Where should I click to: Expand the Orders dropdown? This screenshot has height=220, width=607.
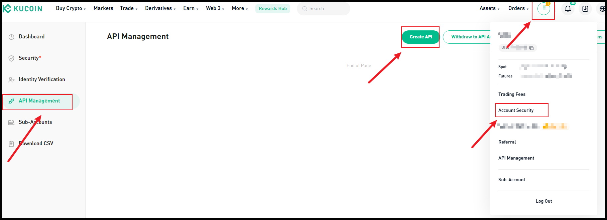[518, 8]
